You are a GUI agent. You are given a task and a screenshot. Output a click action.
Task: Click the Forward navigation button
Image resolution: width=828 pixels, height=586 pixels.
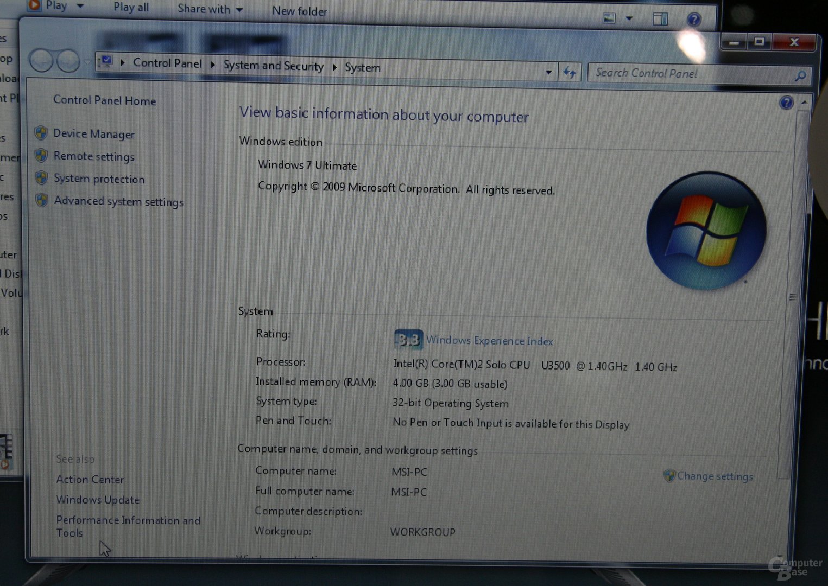pyautogui.click(x=68, y=61)
